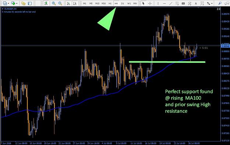Click the 0.89570 price level label

coord(226,14)
